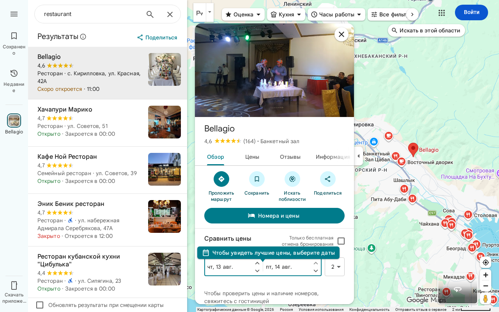Open Google apps grid icon
Image resolution: width=499 pixels, height=312 pixels.
pyautogui.click(x=442, y=12)
